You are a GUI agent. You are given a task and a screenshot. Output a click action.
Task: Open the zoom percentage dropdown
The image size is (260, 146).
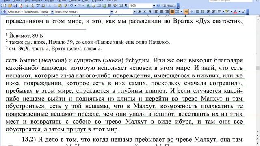(x=154, y=6)
